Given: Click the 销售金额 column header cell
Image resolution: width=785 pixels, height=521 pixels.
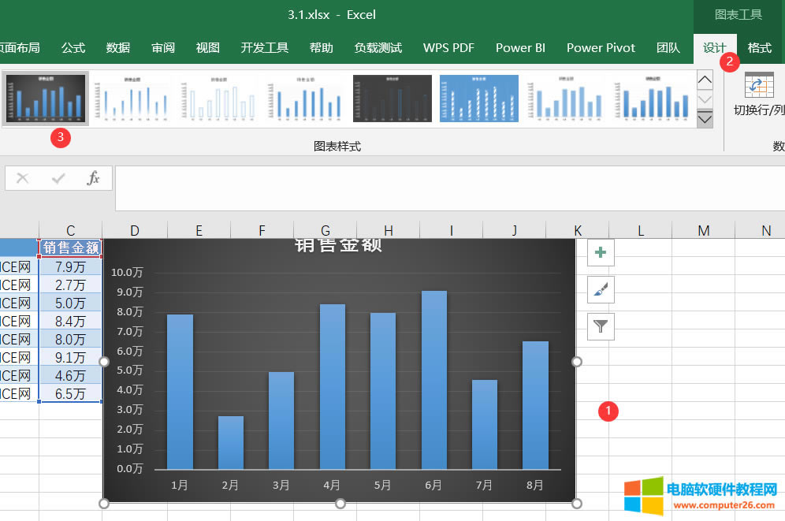Looking at the screenshot, I should pos(70,247).
